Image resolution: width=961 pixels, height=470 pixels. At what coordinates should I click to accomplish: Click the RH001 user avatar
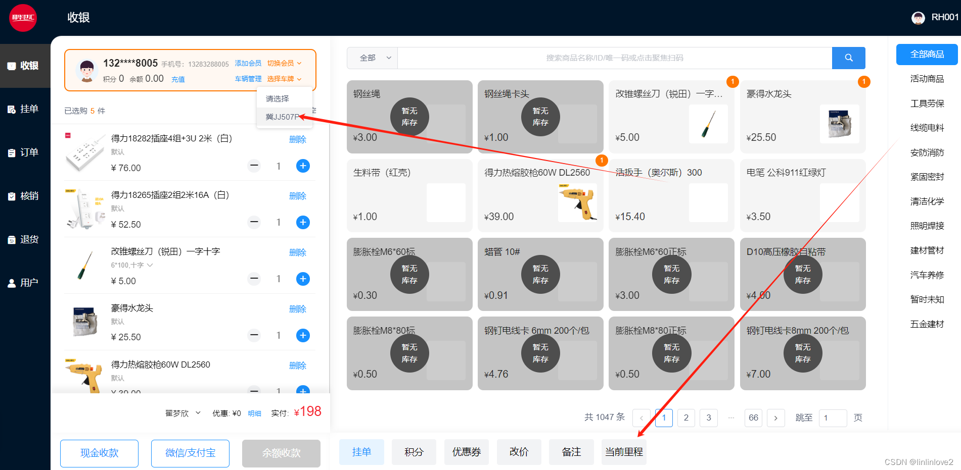918,18
